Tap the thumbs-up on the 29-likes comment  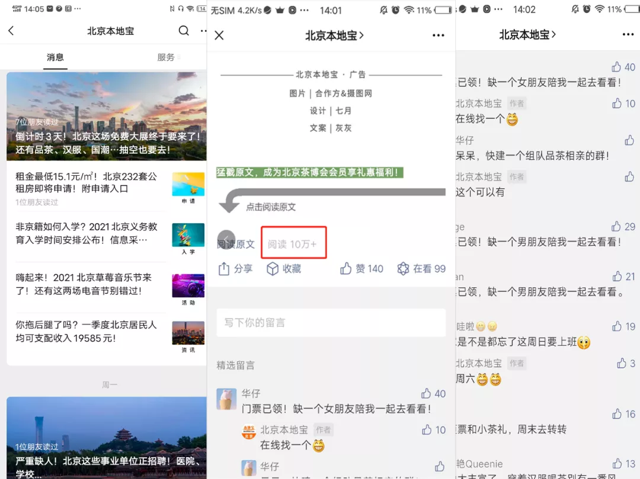tap(616, 227)
